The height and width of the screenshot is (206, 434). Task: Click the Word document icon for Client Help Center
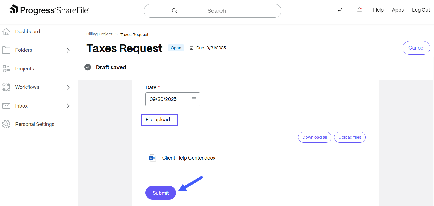point(152,158)
